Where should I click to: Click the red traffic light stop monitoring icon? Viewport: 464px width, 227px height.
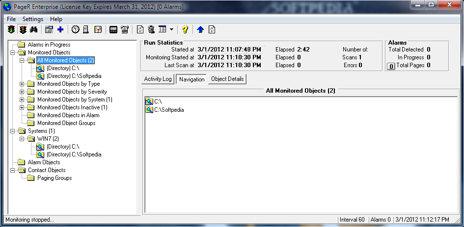[23, 29]
